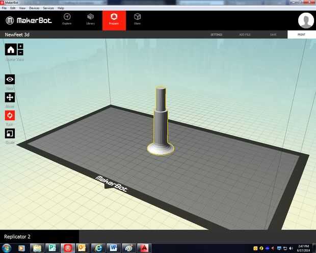The image size is (316, 253).
Task: Open the Devices menu
Action: (x=34, y=8)
